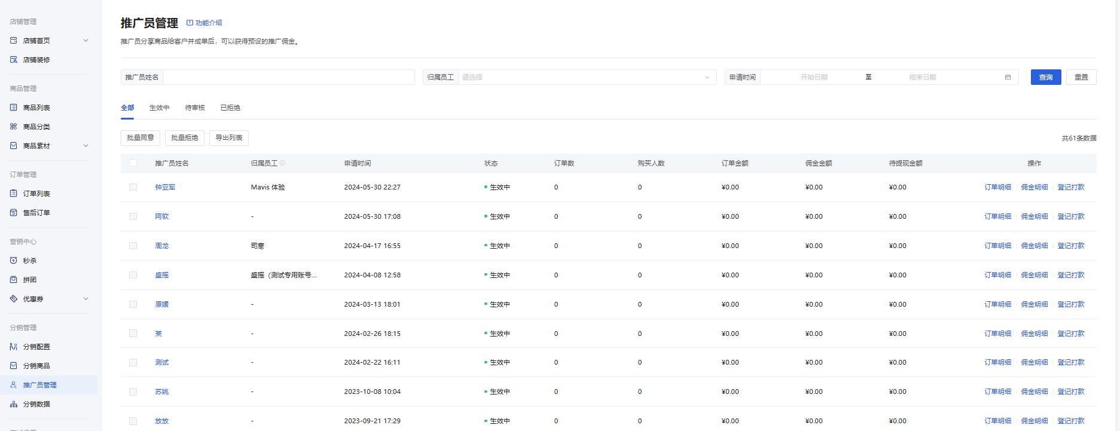Check the row checkbox for 阿软
Viewport: 1120px width, 431px height.
click(133, 216)
